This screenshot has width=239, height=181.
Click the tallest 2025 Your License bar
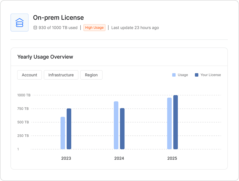click(176, 122)
